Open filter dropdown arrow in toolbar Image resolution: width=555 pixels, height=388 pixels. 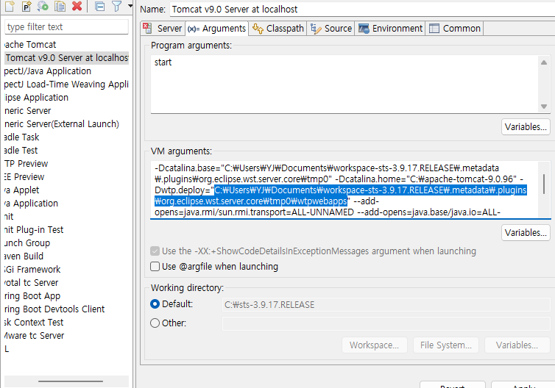point(130,6)
